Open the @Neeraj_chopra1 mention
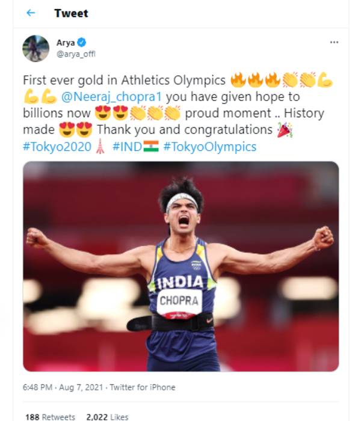This screenshot has height=421, width=361. pos(111,97)
